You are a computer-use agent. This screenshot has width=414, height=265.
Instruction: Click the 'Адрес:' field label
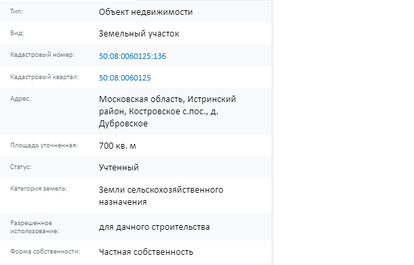(x=20, y=99)
